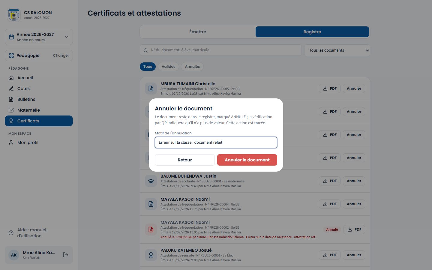432x270 pixels.
Task: Click the red icon of cancelled FRE26-00002
Action: click(151, 229)
